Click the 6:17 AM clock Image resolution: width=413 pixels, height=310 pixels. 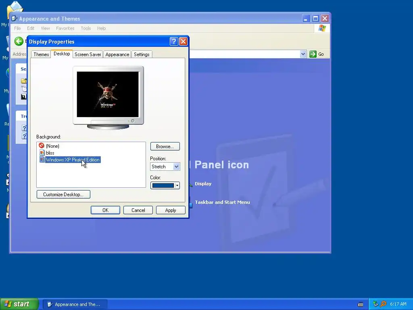tap(398, 304)
